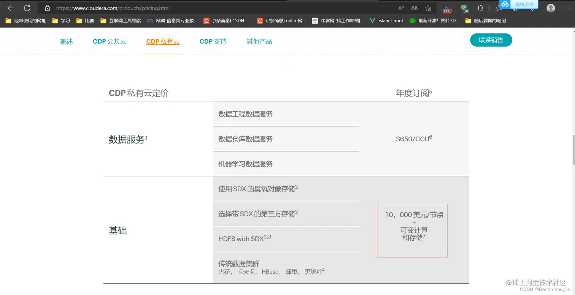Click the HDFS with SDX cell
575x295 pixels.
(245, 238)
